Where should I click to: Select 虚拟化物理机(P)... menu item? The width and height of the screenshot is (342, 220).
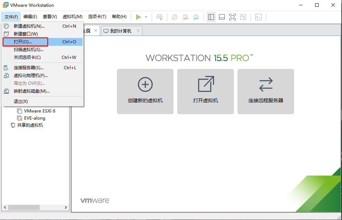coord(43,76)
